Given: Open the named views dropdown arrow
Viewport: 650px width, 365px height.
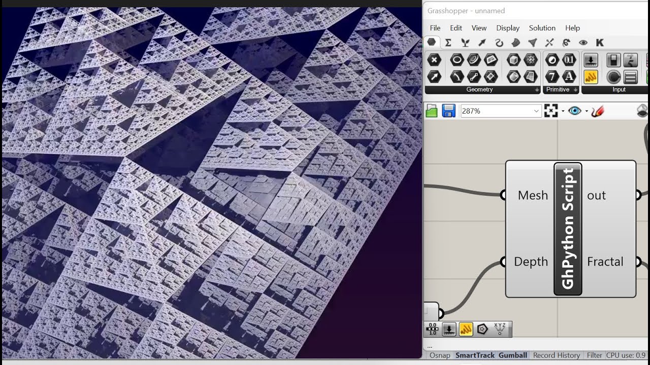Looking at the screenshot, I should pyautogui.click(x=587, y=111).
